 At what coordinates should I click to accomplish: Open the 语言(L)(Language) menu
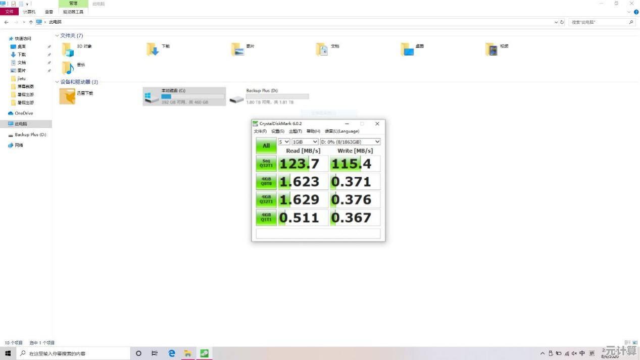(341, 131)
